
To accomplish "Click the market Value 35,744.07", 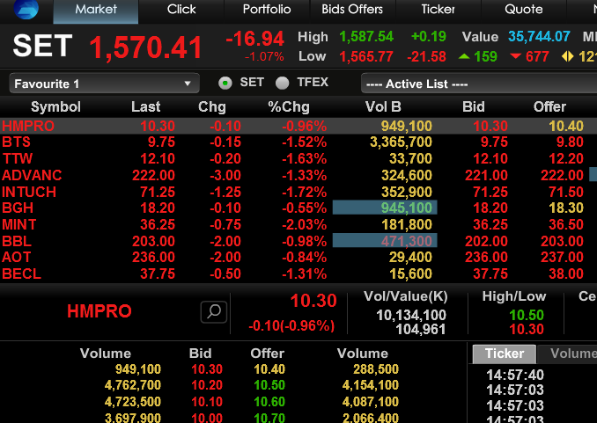I will tap(539, 37).
